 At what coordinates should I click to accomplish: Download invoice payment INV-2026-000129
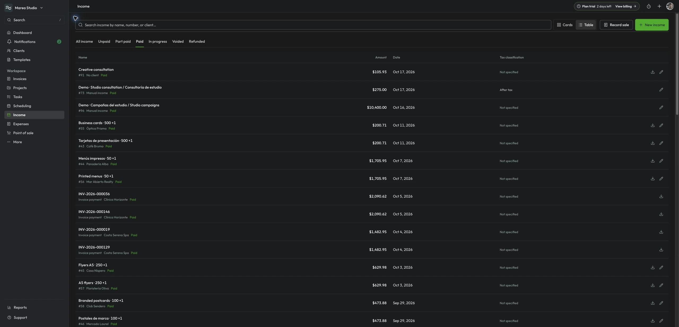pos(661,250)
